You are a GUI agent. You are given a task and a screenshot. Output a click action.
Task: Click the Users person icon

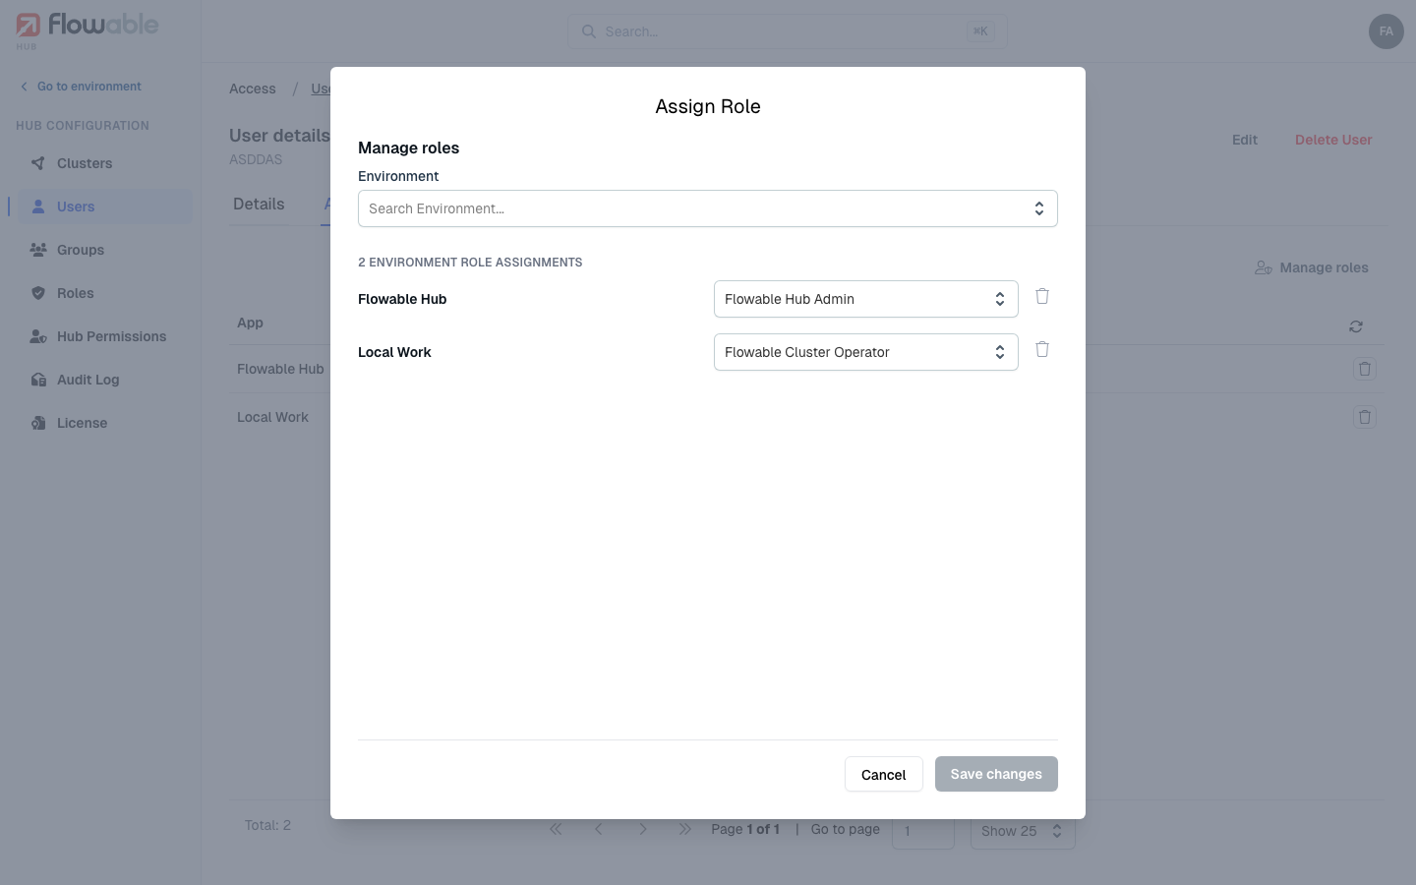pyautogui.click(x=38, y=206)
